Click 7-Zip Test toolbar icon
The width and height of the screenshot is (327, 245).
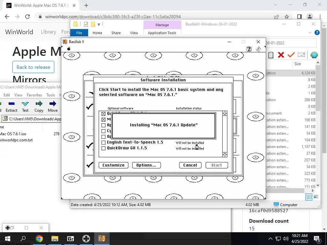pyautogui.click(x=25, y=107)
